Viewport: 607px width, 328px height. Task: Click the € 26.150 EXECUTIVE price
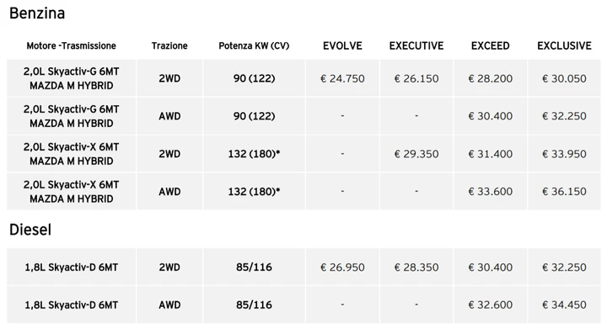(x=416, y=78)
